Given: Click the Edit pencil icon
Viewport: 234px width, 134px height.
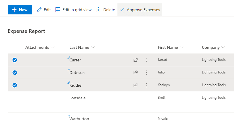Looking at the screenshot, I should [39, 10].
